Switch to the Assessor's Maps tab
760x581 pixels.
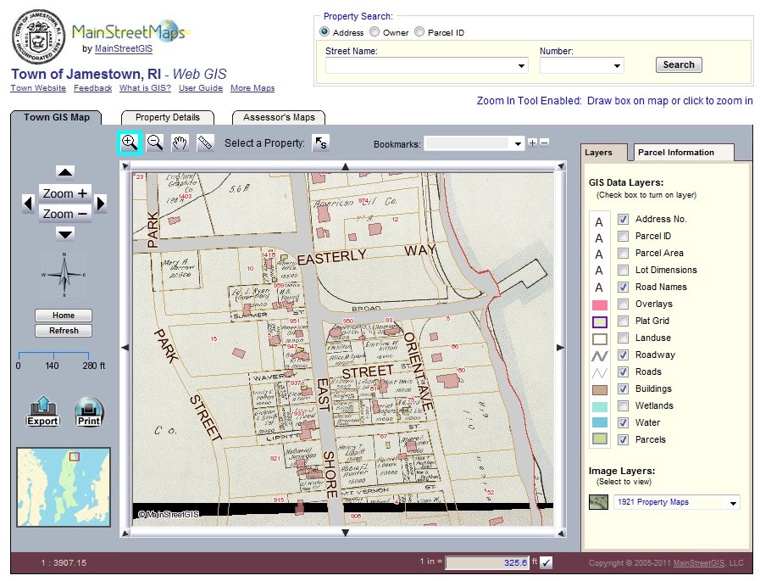click(x=278, y=117)
